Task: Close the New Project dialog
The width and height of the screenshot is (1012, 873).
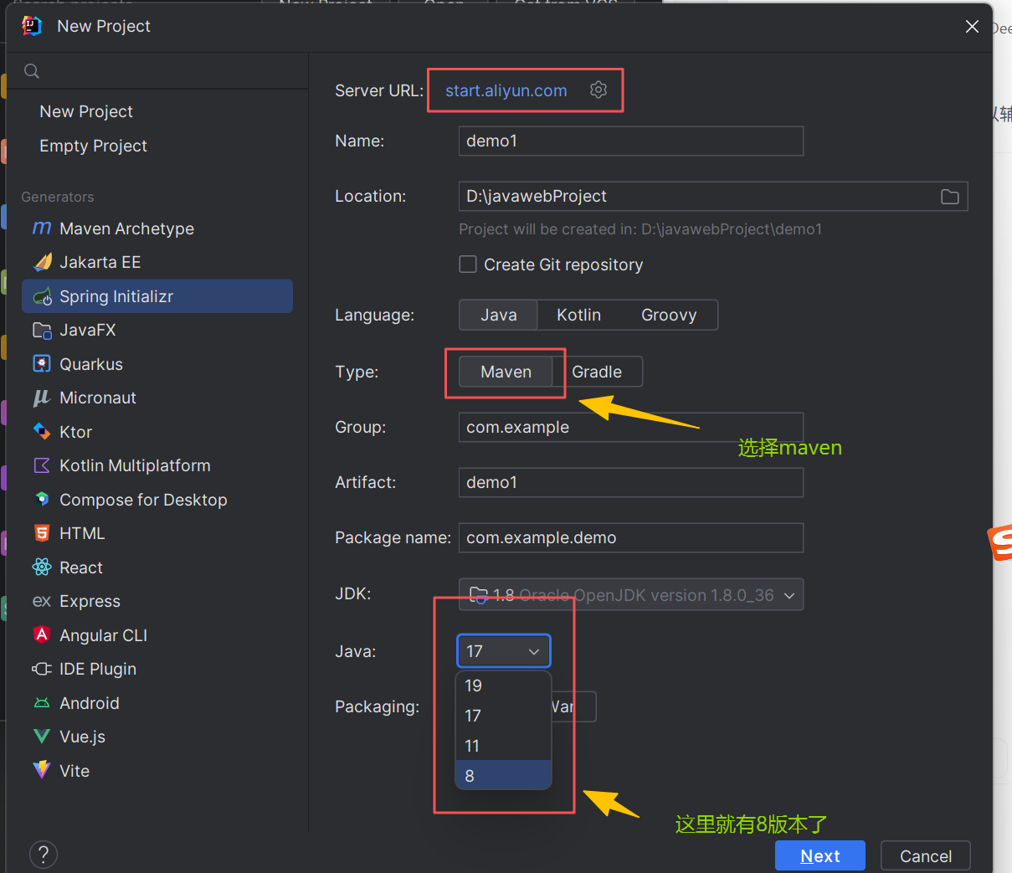Action: pyautogui.click(x=972, y=27)
